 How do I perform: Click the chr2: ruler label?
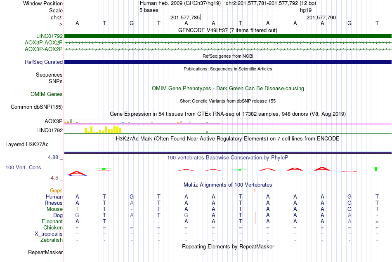pyautogui.click(x=57, y=17)
